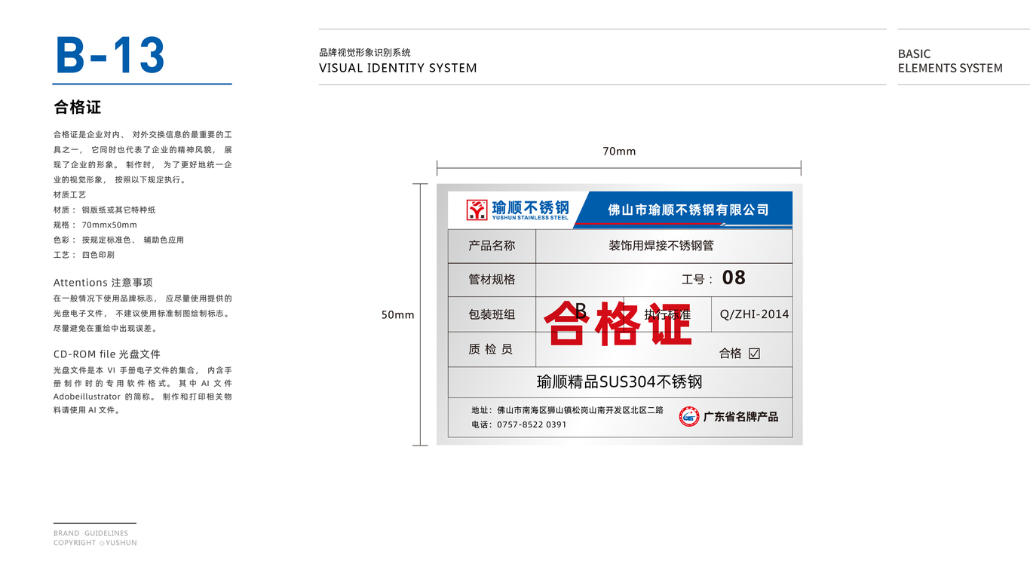This screenshot has width=1030, height=579.
Task: Click the YUSHUN STAINLESS STEEL subtitle
Action: [530, 218]
